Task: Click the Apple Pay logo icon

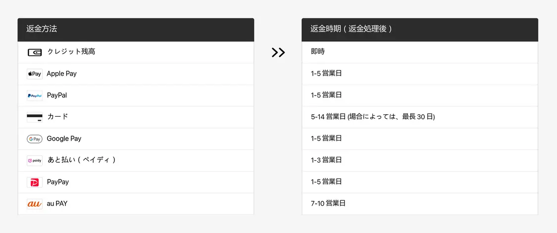Action: [x=35, y=74]
